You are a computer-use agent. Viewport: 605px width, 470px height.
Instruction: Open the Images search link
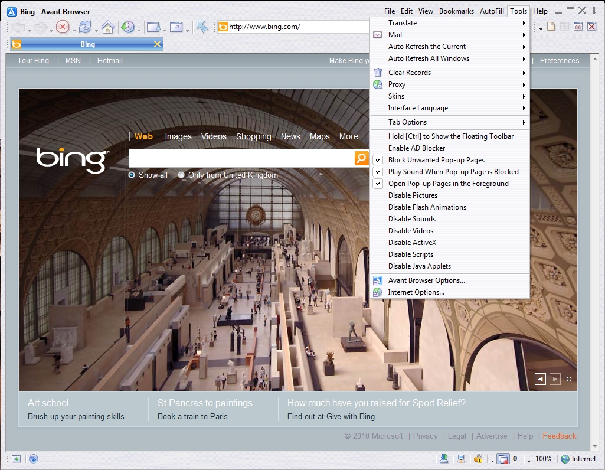(178, 136)
